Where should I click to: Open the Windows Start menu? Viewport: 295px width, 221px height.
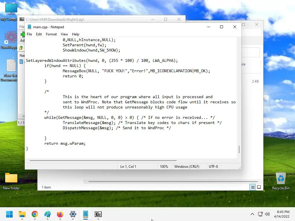[9, 214]
